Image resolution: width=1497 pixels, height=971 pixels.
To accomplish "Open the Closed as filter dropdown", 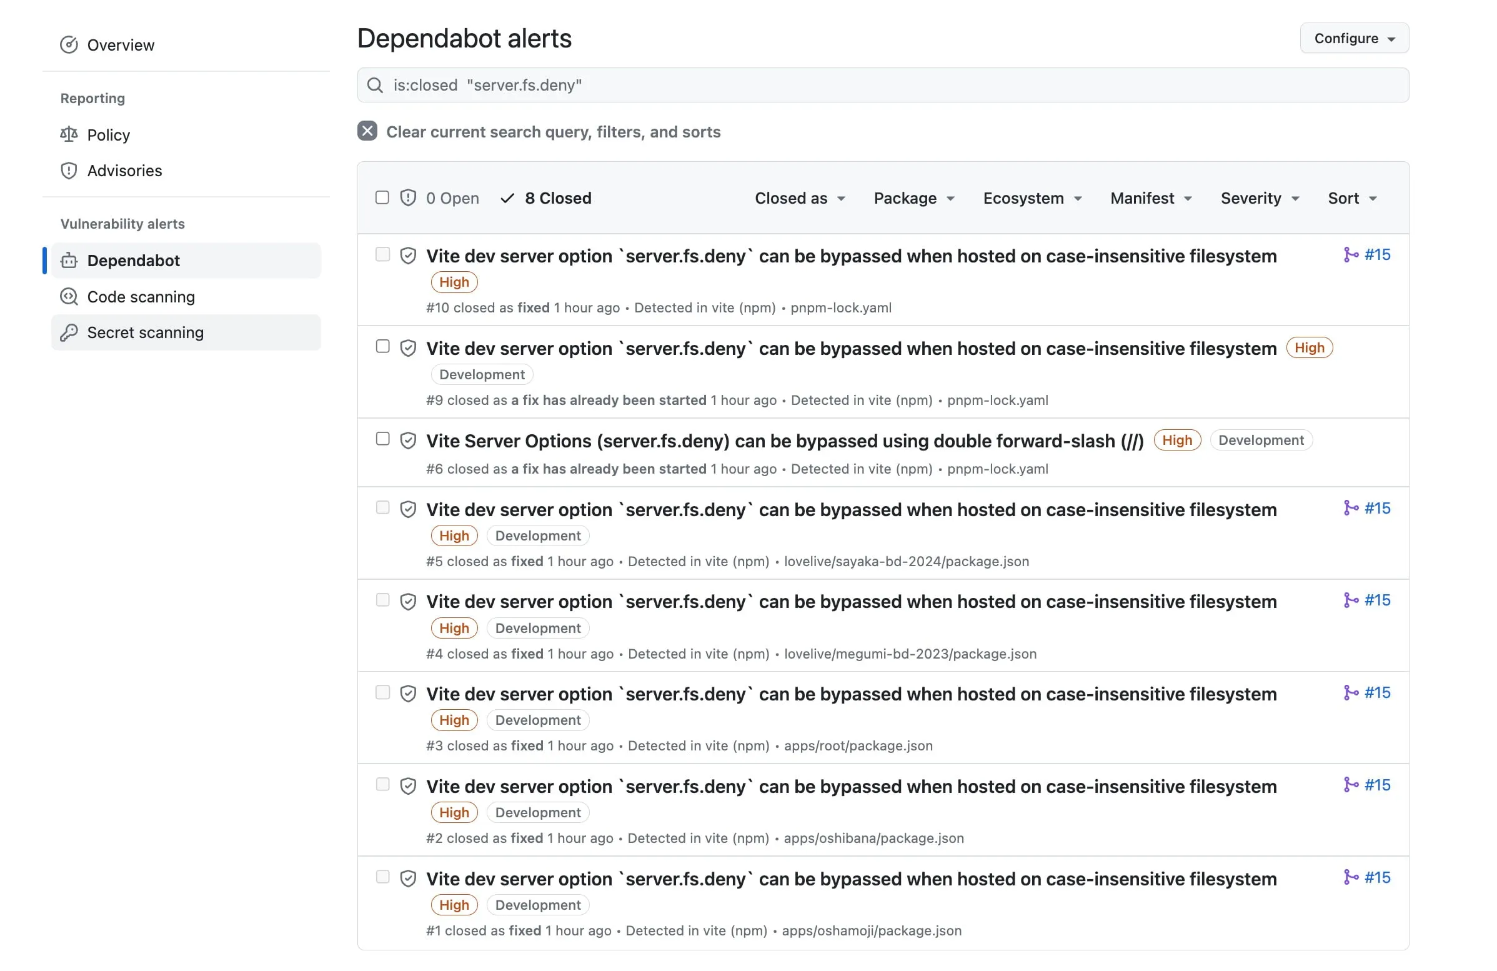I will pos(800,198).
